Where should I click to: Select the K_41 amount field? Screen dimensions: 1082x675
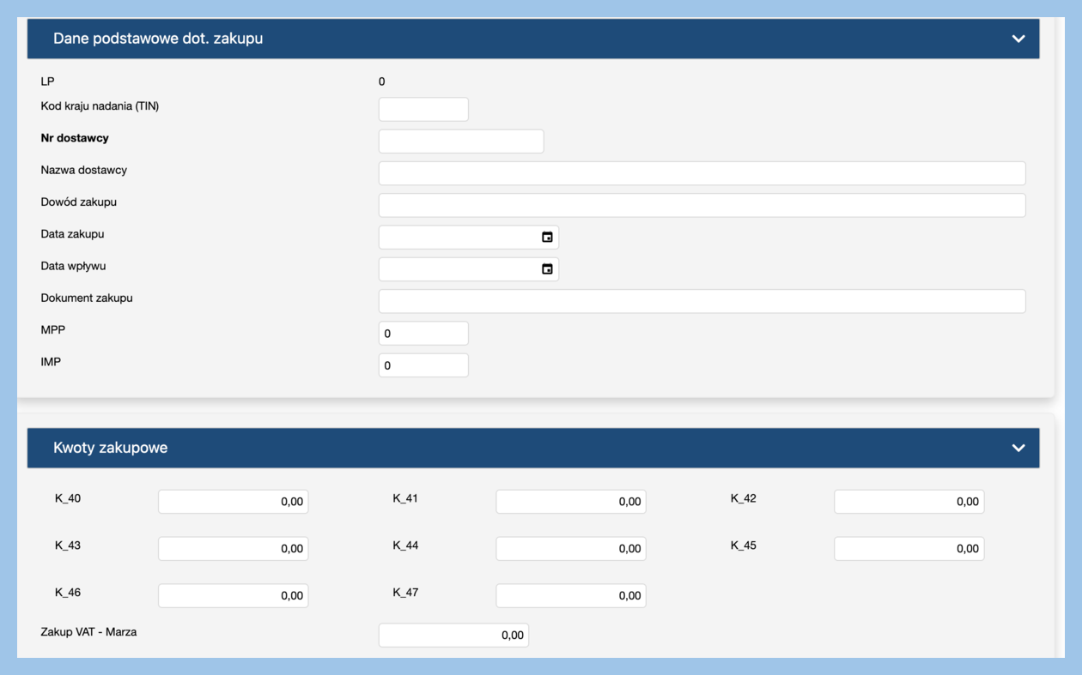(x=570, y=502)
